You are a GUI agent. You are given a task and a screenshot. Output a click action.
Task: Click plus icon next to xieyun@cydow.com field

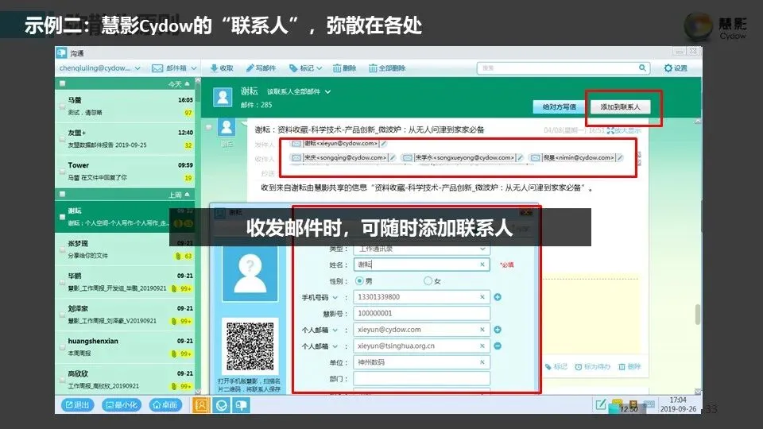pos(498,330)
